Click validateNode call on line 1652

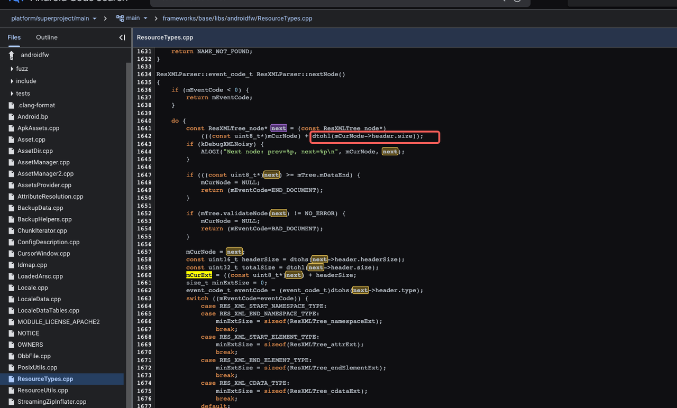(245, 214)
